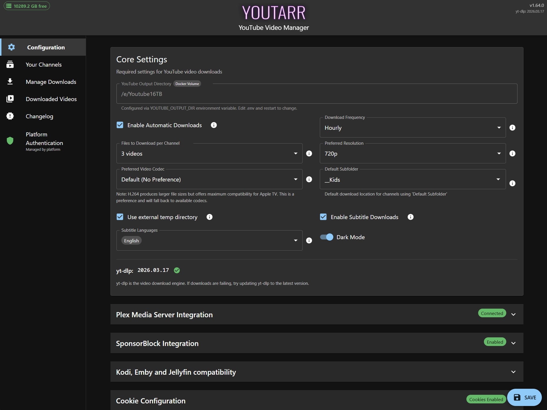Click the Platform Authentication shield icon
Image resolution: width=547 pixels, height=410 pixels.
coord(10,141)
